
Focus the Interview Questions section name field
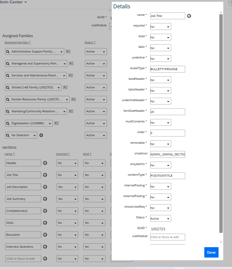23,247
